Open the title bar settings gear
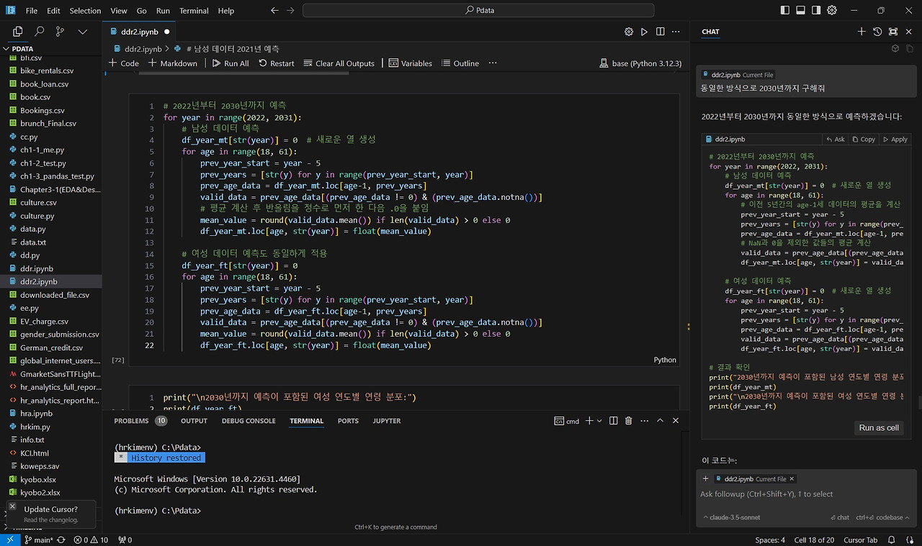The height and width of the screenshot is (546, 922). (832, 11)
